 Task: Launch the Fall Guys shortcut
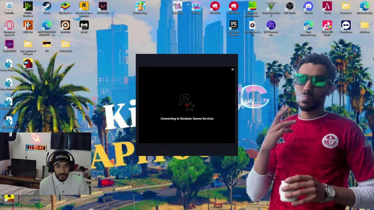click(196, 8)
